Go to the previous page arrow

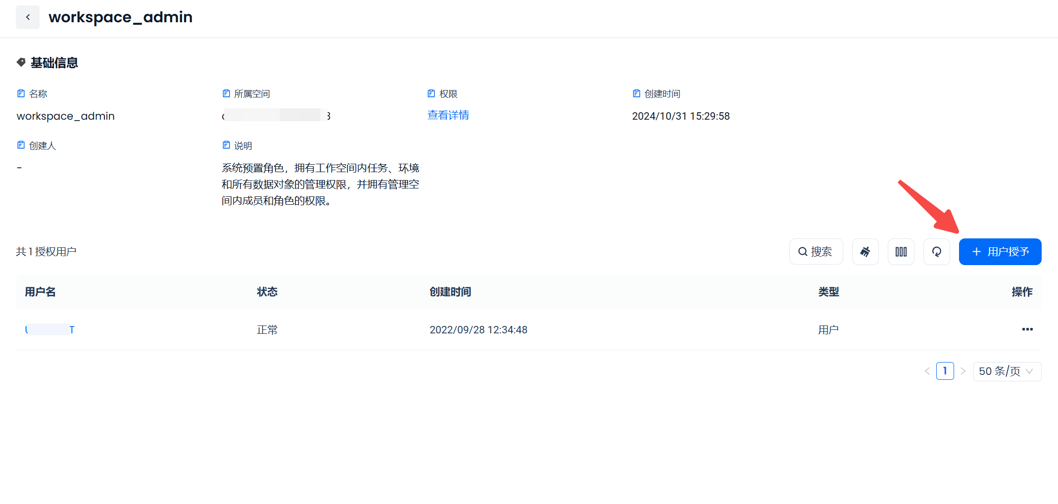pos(927,371)
